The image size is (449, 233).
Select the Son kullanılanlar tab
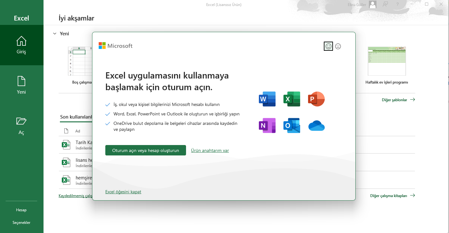click(x=76, y=117)
